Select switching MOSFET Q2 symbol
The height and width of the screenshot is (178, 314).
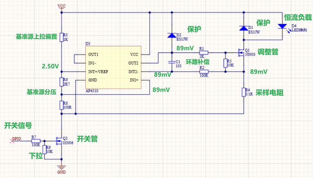59,141
